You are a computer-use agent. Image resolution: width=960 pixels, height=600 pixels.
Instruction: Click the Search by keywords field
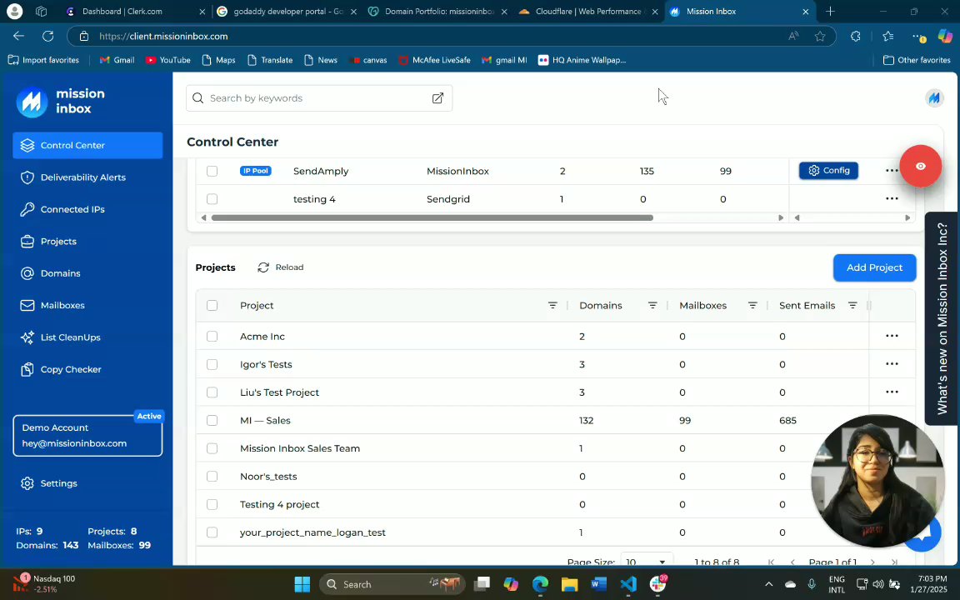pos(319,98)
